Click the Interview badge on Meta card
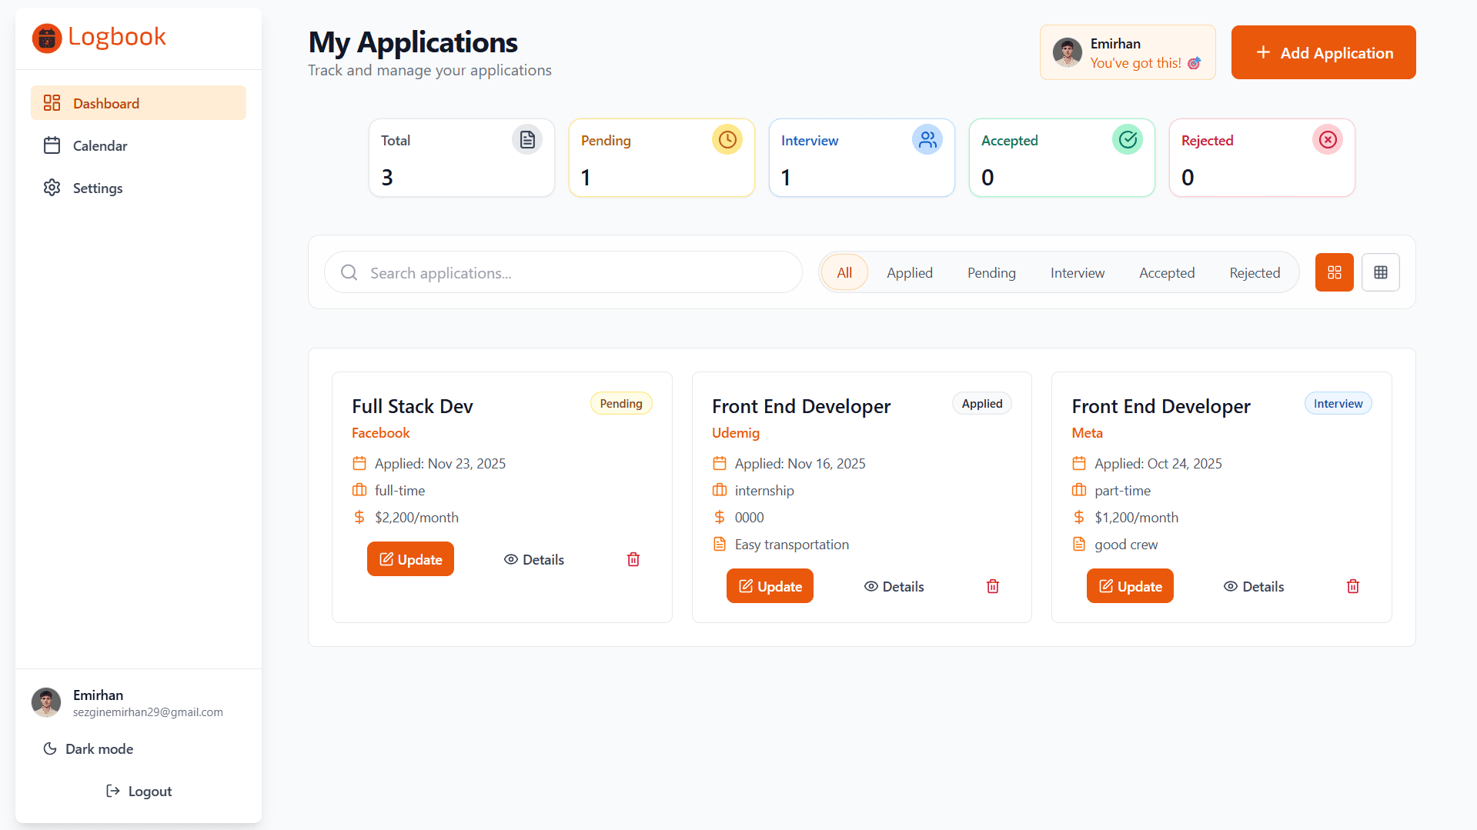Viewport: 1477px width, 830px height. click(1338, 403)
